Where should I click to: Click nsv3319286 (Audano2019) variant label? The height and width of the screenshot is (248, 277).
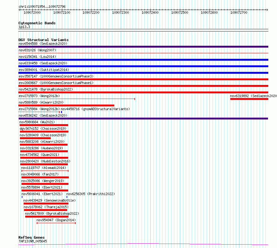pos(41,148)
